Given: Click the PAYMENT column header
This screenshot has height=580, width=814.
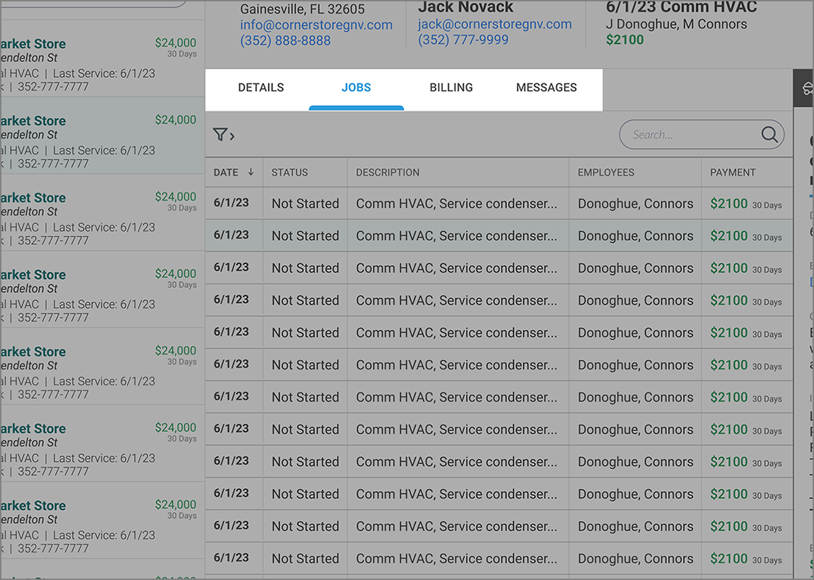Looking at the screenshot, I should 733,172.
